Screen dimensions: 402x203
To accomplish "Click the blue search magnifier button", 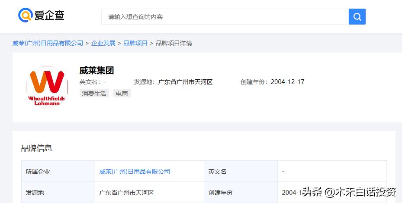I will 357,17.
